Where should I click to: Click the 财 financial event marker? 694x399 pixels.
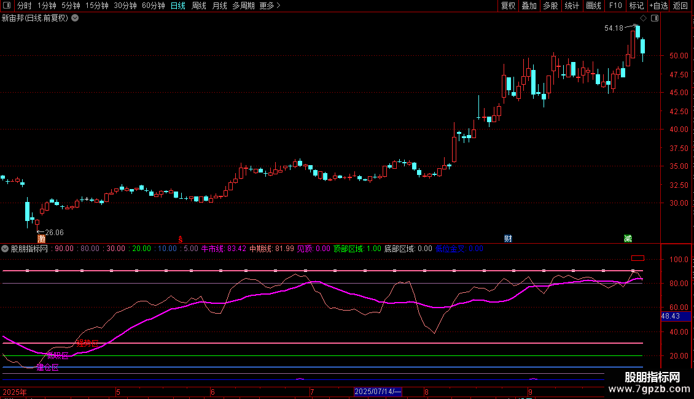point(508,238)
